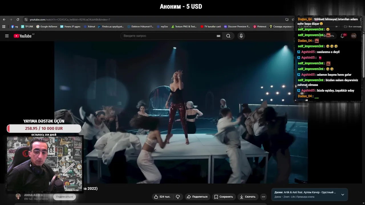This screenshot has width=365, height=205.
Task: Download the video with 'Скачать'
Action: click(x=248, y=197)
